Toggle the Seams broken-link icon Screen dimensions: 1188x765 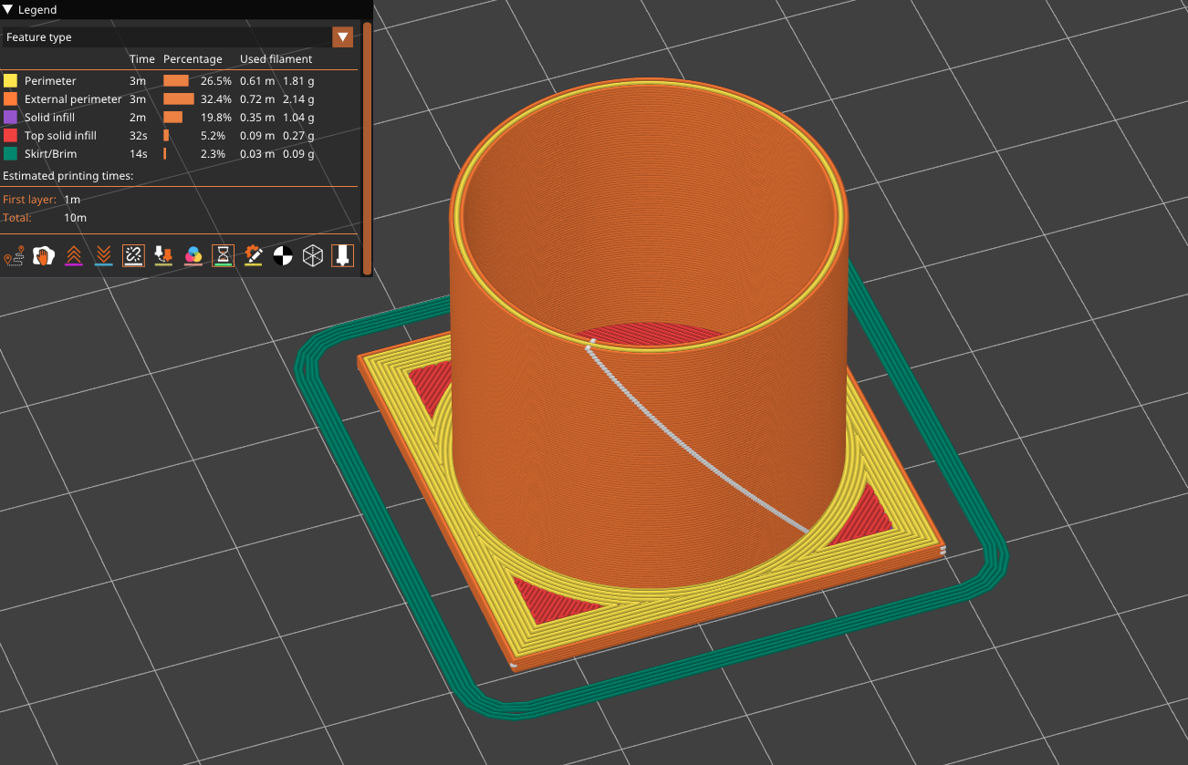(133, 256)
